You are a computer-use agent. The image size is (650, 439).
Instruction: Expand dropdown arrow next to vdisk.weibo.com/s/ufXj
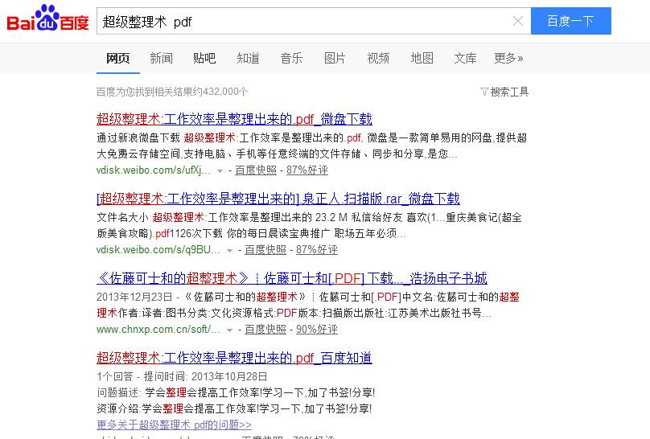220,170
